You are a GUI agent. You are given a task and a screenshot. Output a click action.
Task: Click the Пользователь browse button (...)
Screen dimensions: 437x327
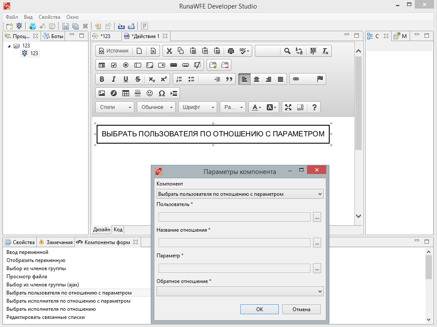317,217
